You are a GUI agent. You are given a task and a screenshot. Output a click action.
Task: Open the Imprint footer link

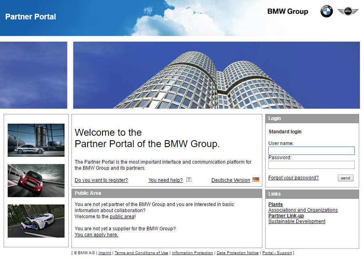point(105,253)
